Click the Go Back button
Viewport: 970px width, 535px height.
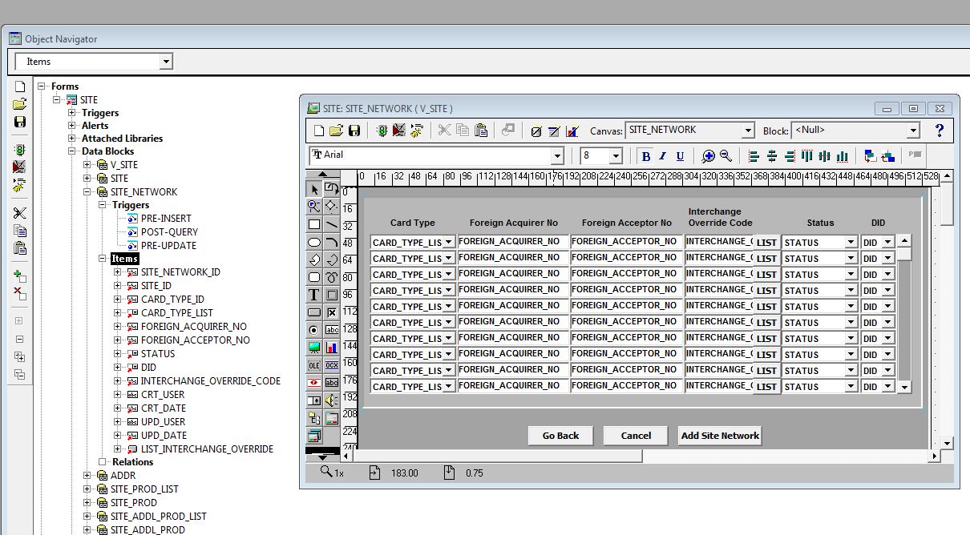(560, 436)
